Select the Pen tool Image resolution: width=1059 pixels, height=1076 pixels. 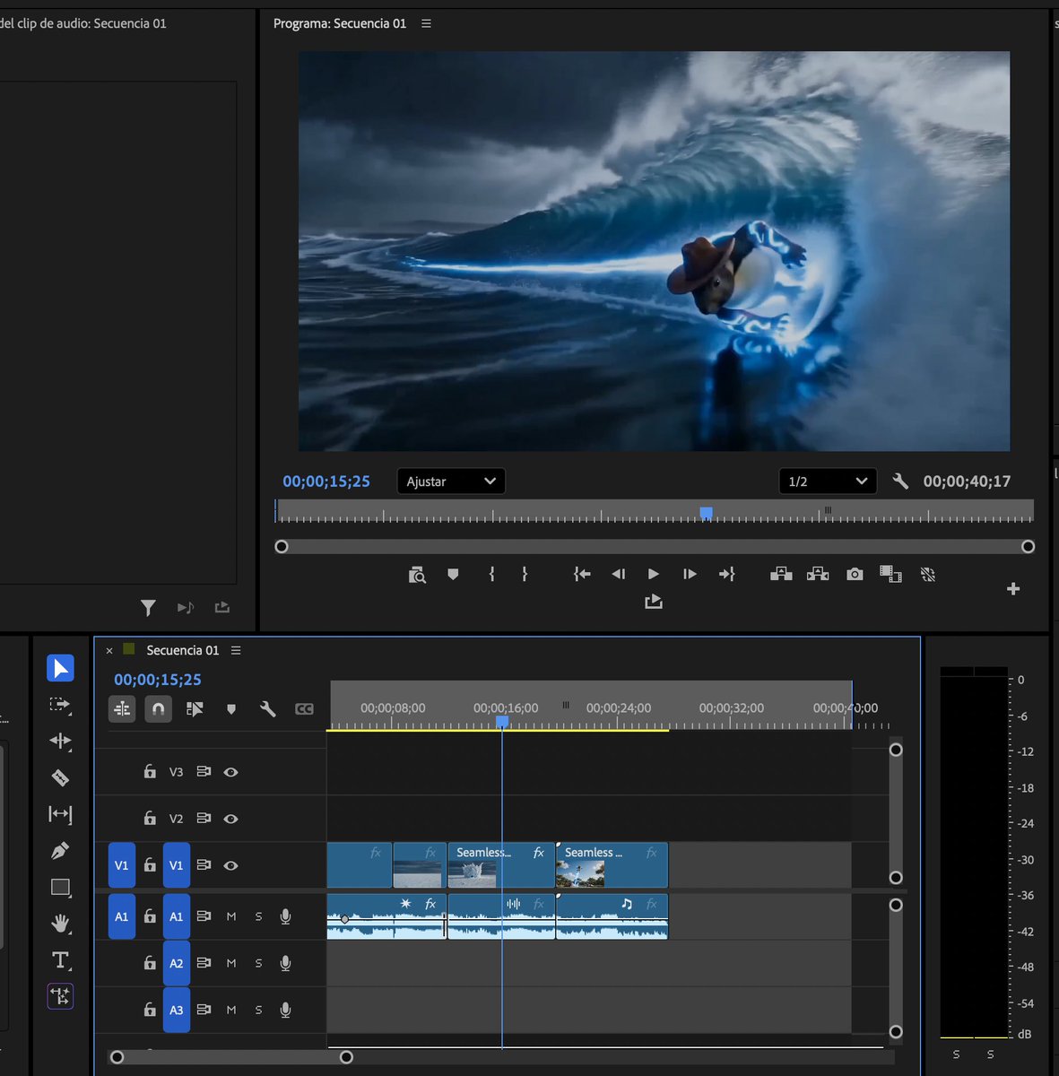(x=60, y=850)
